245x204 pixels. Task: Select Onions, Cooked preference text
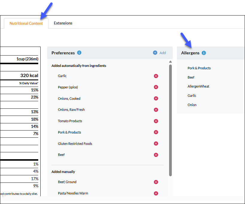click(x=69, y=99)
